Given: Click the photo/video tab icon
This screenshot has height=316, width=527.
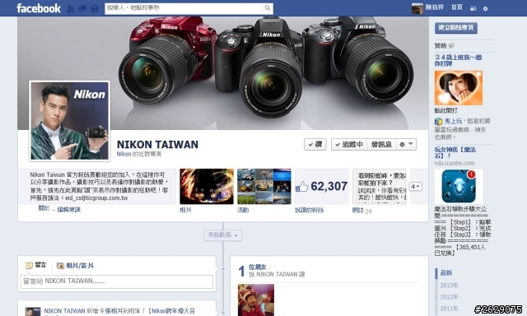Looking at the screenshot, I should coord(60,266).
